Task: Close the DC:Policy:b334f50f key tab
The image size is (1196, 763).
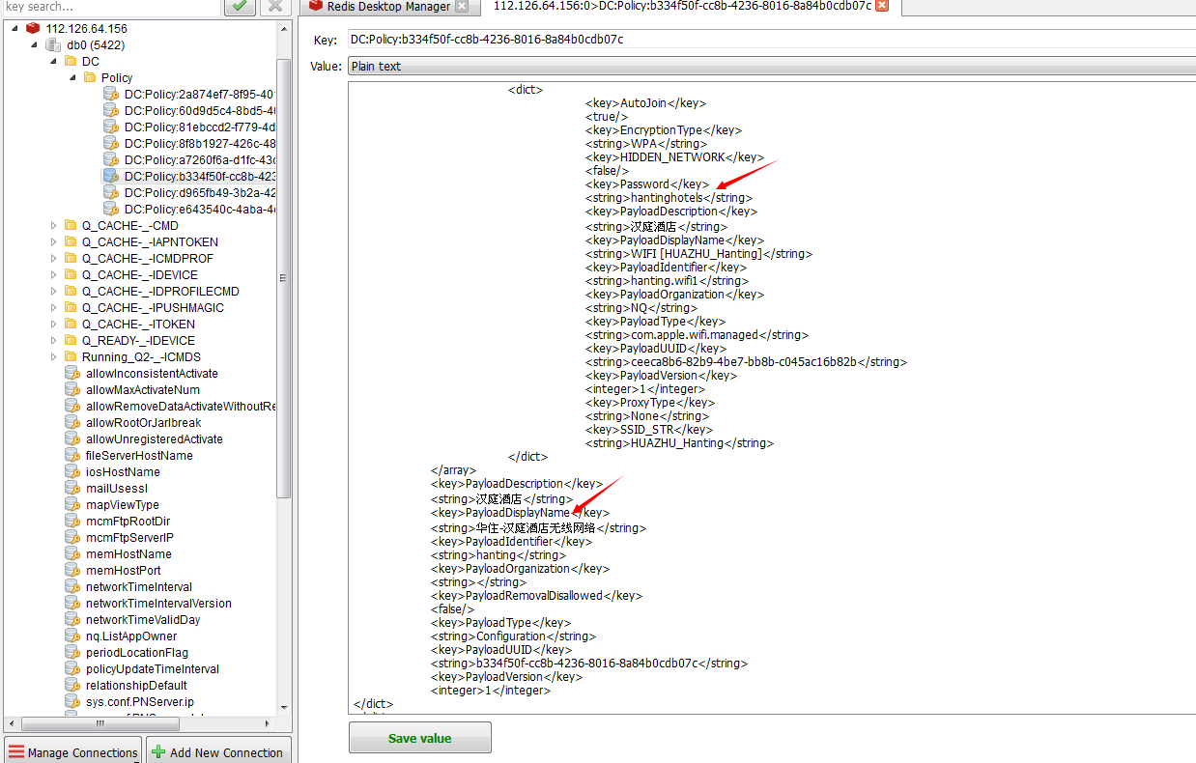Action: pos(882,6)
